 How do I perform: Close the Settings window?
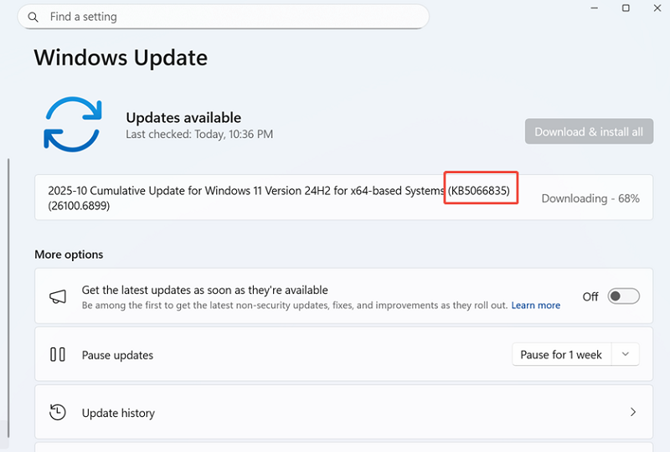[x=657, y=8]
